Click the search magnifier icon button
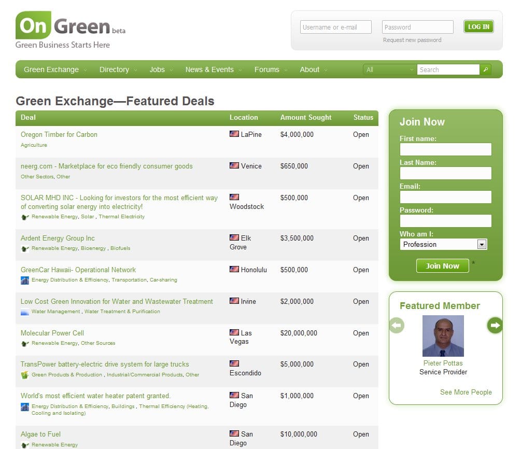The height and width of the screenshot is (449, 521). coord(485,69)
